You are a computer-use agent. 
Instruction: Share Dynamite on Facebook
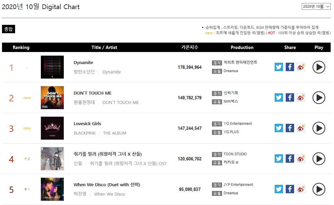(x=290, y=67)
